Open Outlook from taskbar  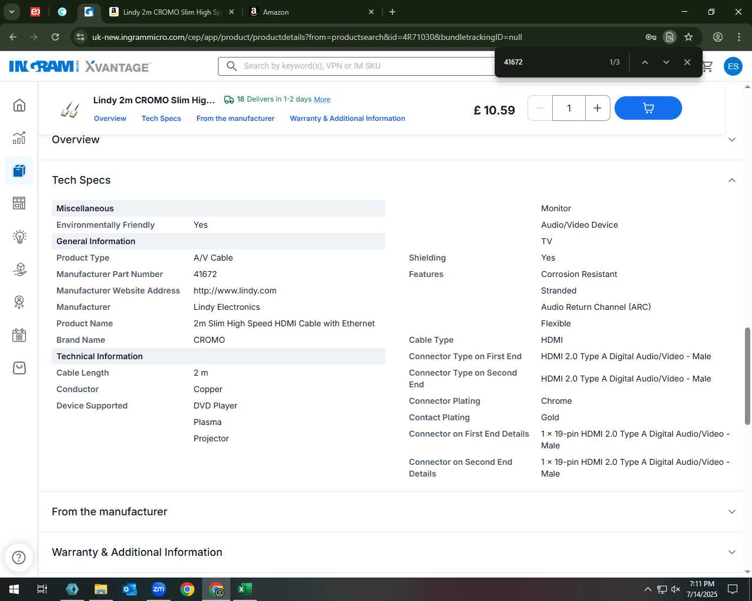(x=130, y=589)
